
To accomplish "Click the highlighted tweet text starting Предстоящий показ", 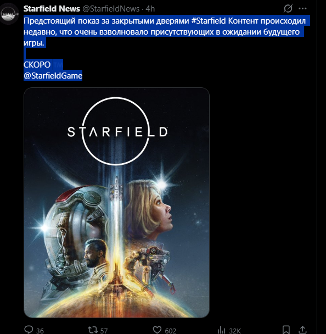I will tap(165, 32).
